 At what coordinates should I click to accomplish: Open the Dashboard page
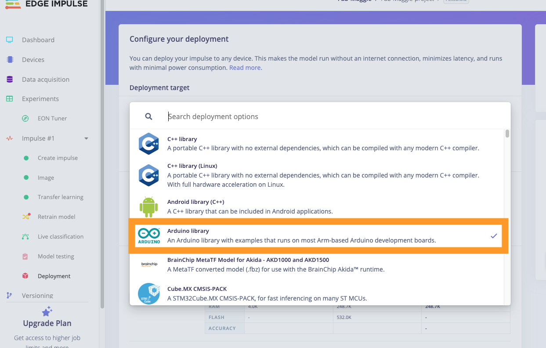point(38,40)
